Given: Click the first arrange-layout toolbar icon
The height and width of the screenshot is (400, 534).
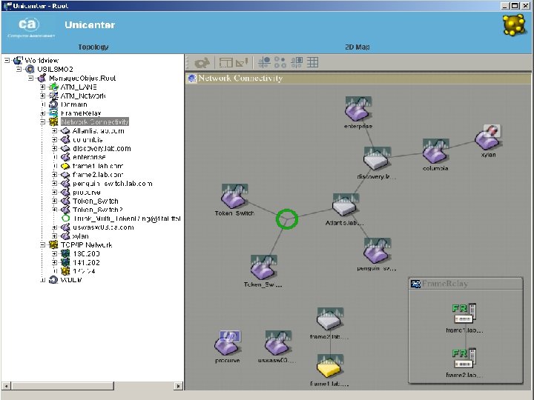Looking at the screenshot, I should pos(264,62).
